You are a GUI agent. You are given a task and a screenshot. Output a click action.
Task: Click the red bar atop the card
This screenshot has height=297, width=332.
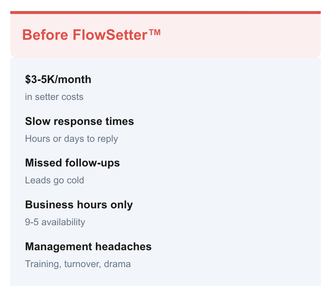pyautogui.click(x=165, y=12)
